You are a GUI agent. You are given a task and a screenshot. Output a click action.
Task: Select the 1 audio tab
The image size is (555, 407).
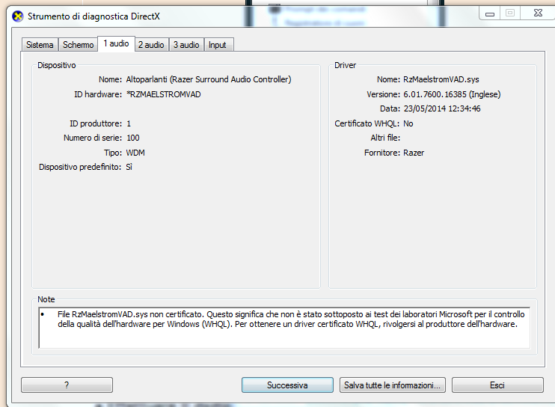(x=116, y=44)
